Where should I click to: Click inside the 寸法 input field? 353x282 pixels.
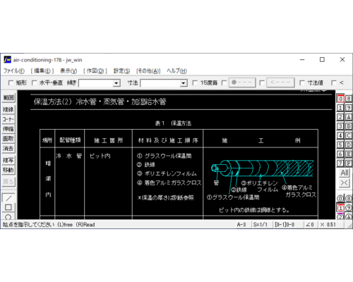(160, 83)
